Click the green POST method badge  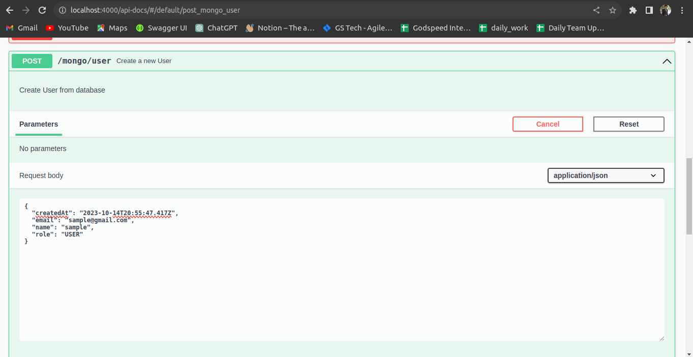click(32, 61)
